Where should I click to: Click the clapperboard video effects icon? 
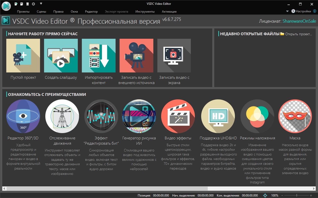coord(178,116)
